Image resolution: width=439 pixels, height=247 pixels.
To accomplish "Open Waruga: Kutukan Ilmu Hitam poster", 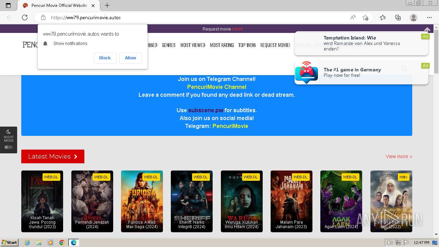I will coord(242,201).
